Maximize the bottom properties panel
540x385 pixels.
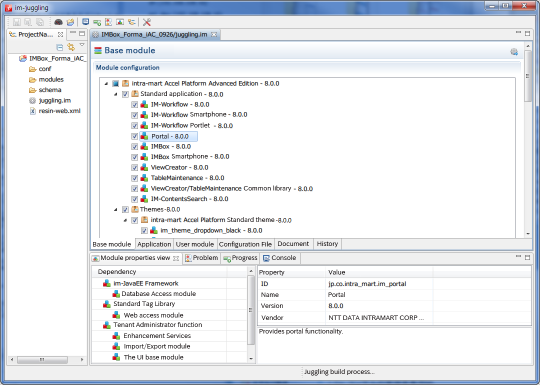[527, 257]
